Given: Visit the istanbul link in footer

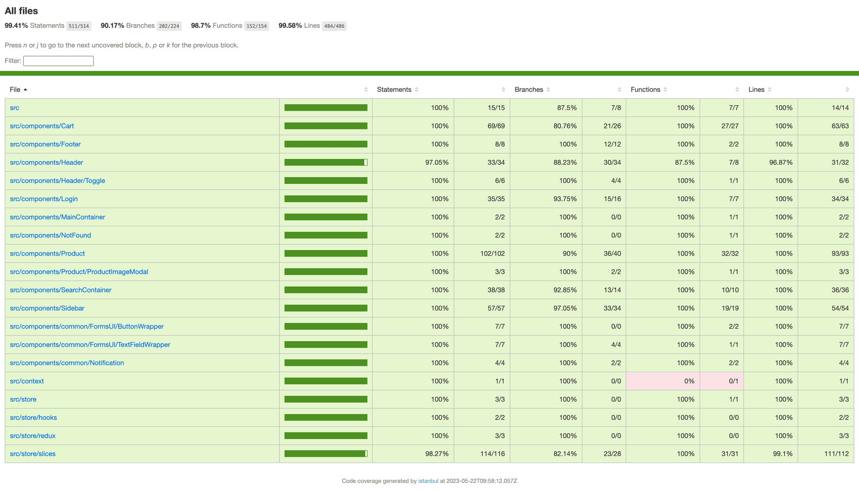Looking at the screenshot, I should click(x=428, y=481).
